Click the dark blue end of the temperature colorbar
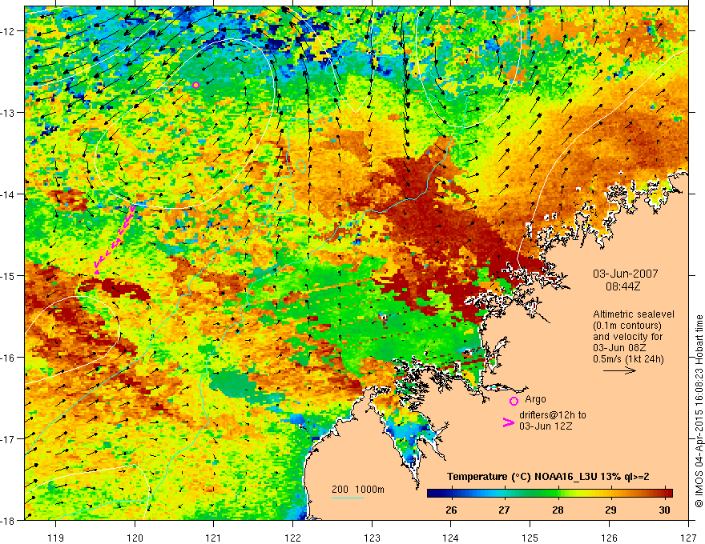Screen dimensions: 705x544 [434, 493]
